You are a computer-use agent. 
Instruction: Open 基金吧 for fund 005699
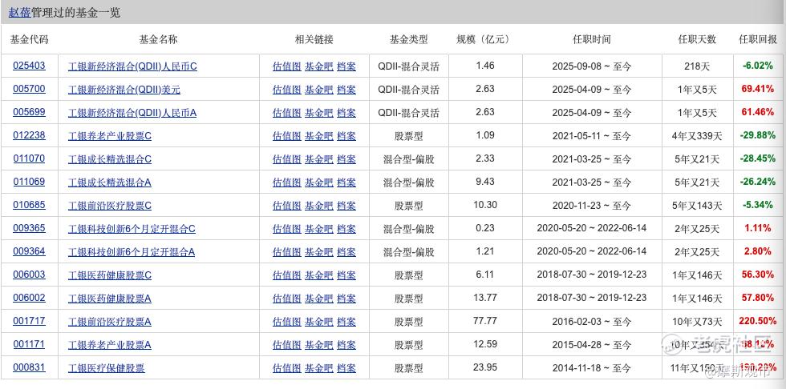[x=319, y=113]
